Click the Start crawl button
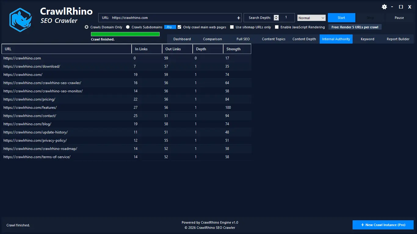Viewport: 417px width, 234px height. pyautogui.click(x=342, y=18)
